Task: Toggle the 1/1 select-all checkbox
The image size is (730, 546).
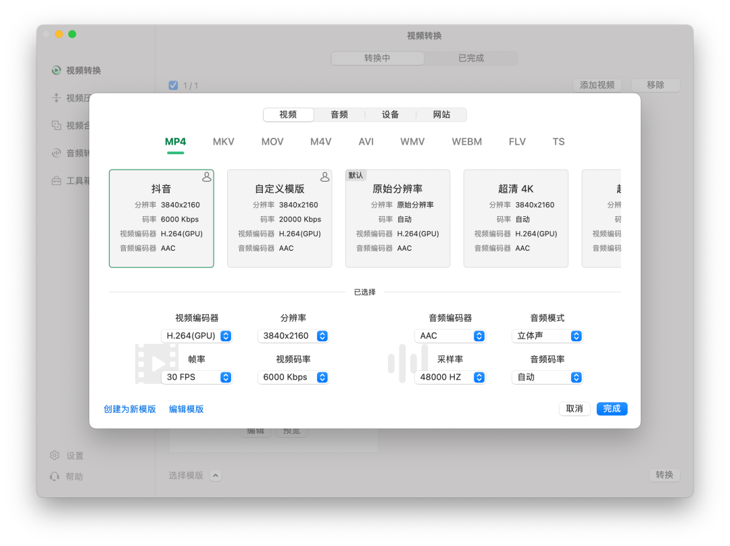Action: pyautogui.click(x=173, y=85)
